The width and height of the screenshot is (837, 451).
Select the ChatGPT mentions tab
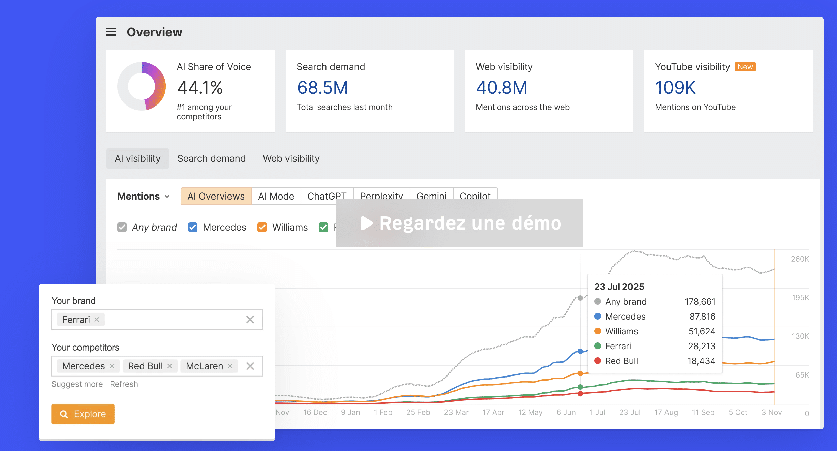pos(327,196)
